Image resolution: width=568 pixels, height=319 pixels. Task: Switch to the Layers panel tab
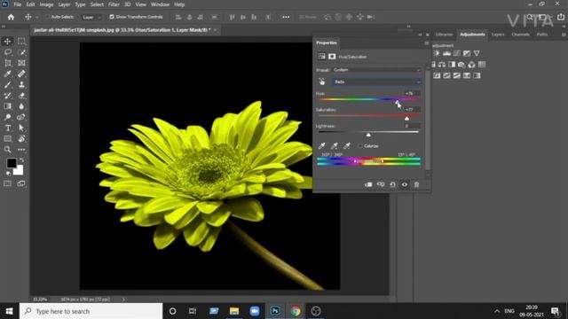(498, 35)
